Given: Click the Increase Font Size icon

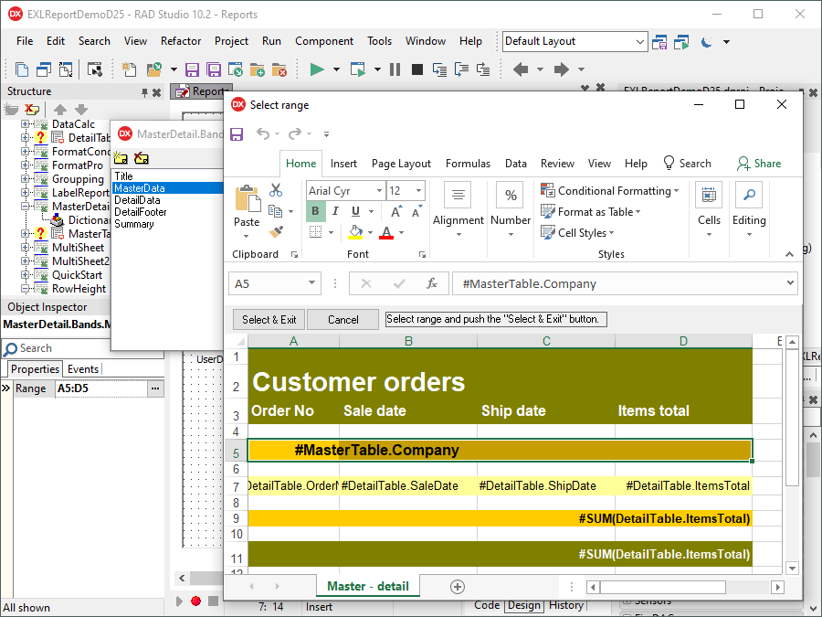Looking at the screenshot, I should tap(397, 211).
